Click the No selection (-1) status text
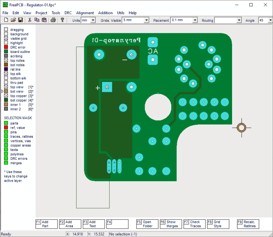The width and height of the screenshot is (273, 237). [123, 234]
